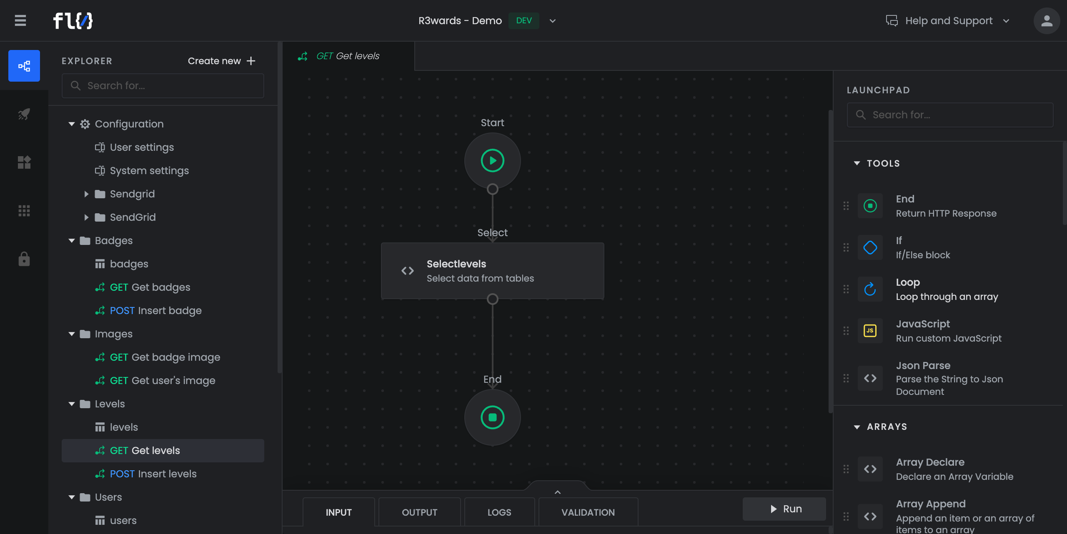Select the Loop tool icon
The width and height of the screenshot is (1067, 534).
click(x=870, y=289)
